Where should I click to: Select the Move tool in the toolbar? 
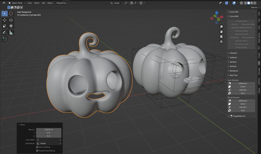click(x=4, y=20)
